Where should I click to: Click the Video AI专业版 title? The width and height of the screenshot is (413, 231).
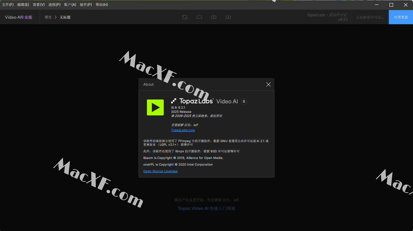[x=18, y=17]
